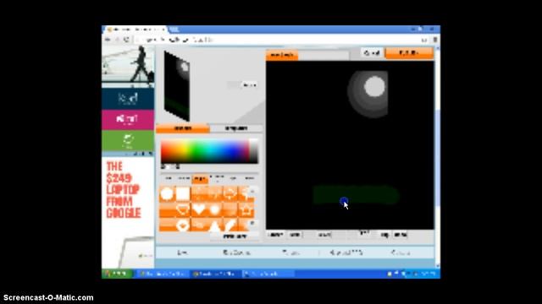The image size is (542, 304).
Task: Click the system tray clock
Action: [x=429, y=274]
